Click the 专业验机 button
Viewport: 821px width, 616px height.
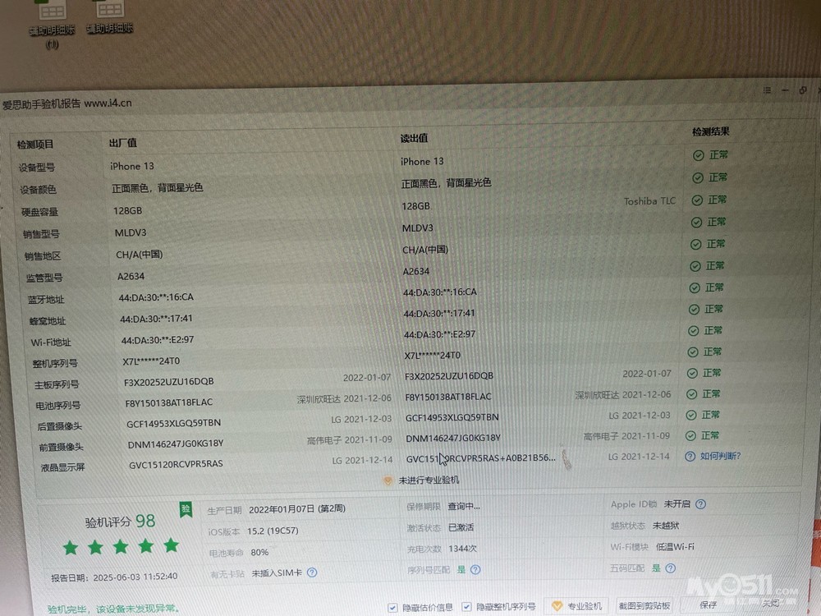[578, 606]
